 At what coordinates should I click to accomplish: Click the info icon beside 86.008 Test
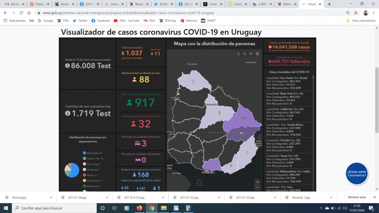(67, 66)
